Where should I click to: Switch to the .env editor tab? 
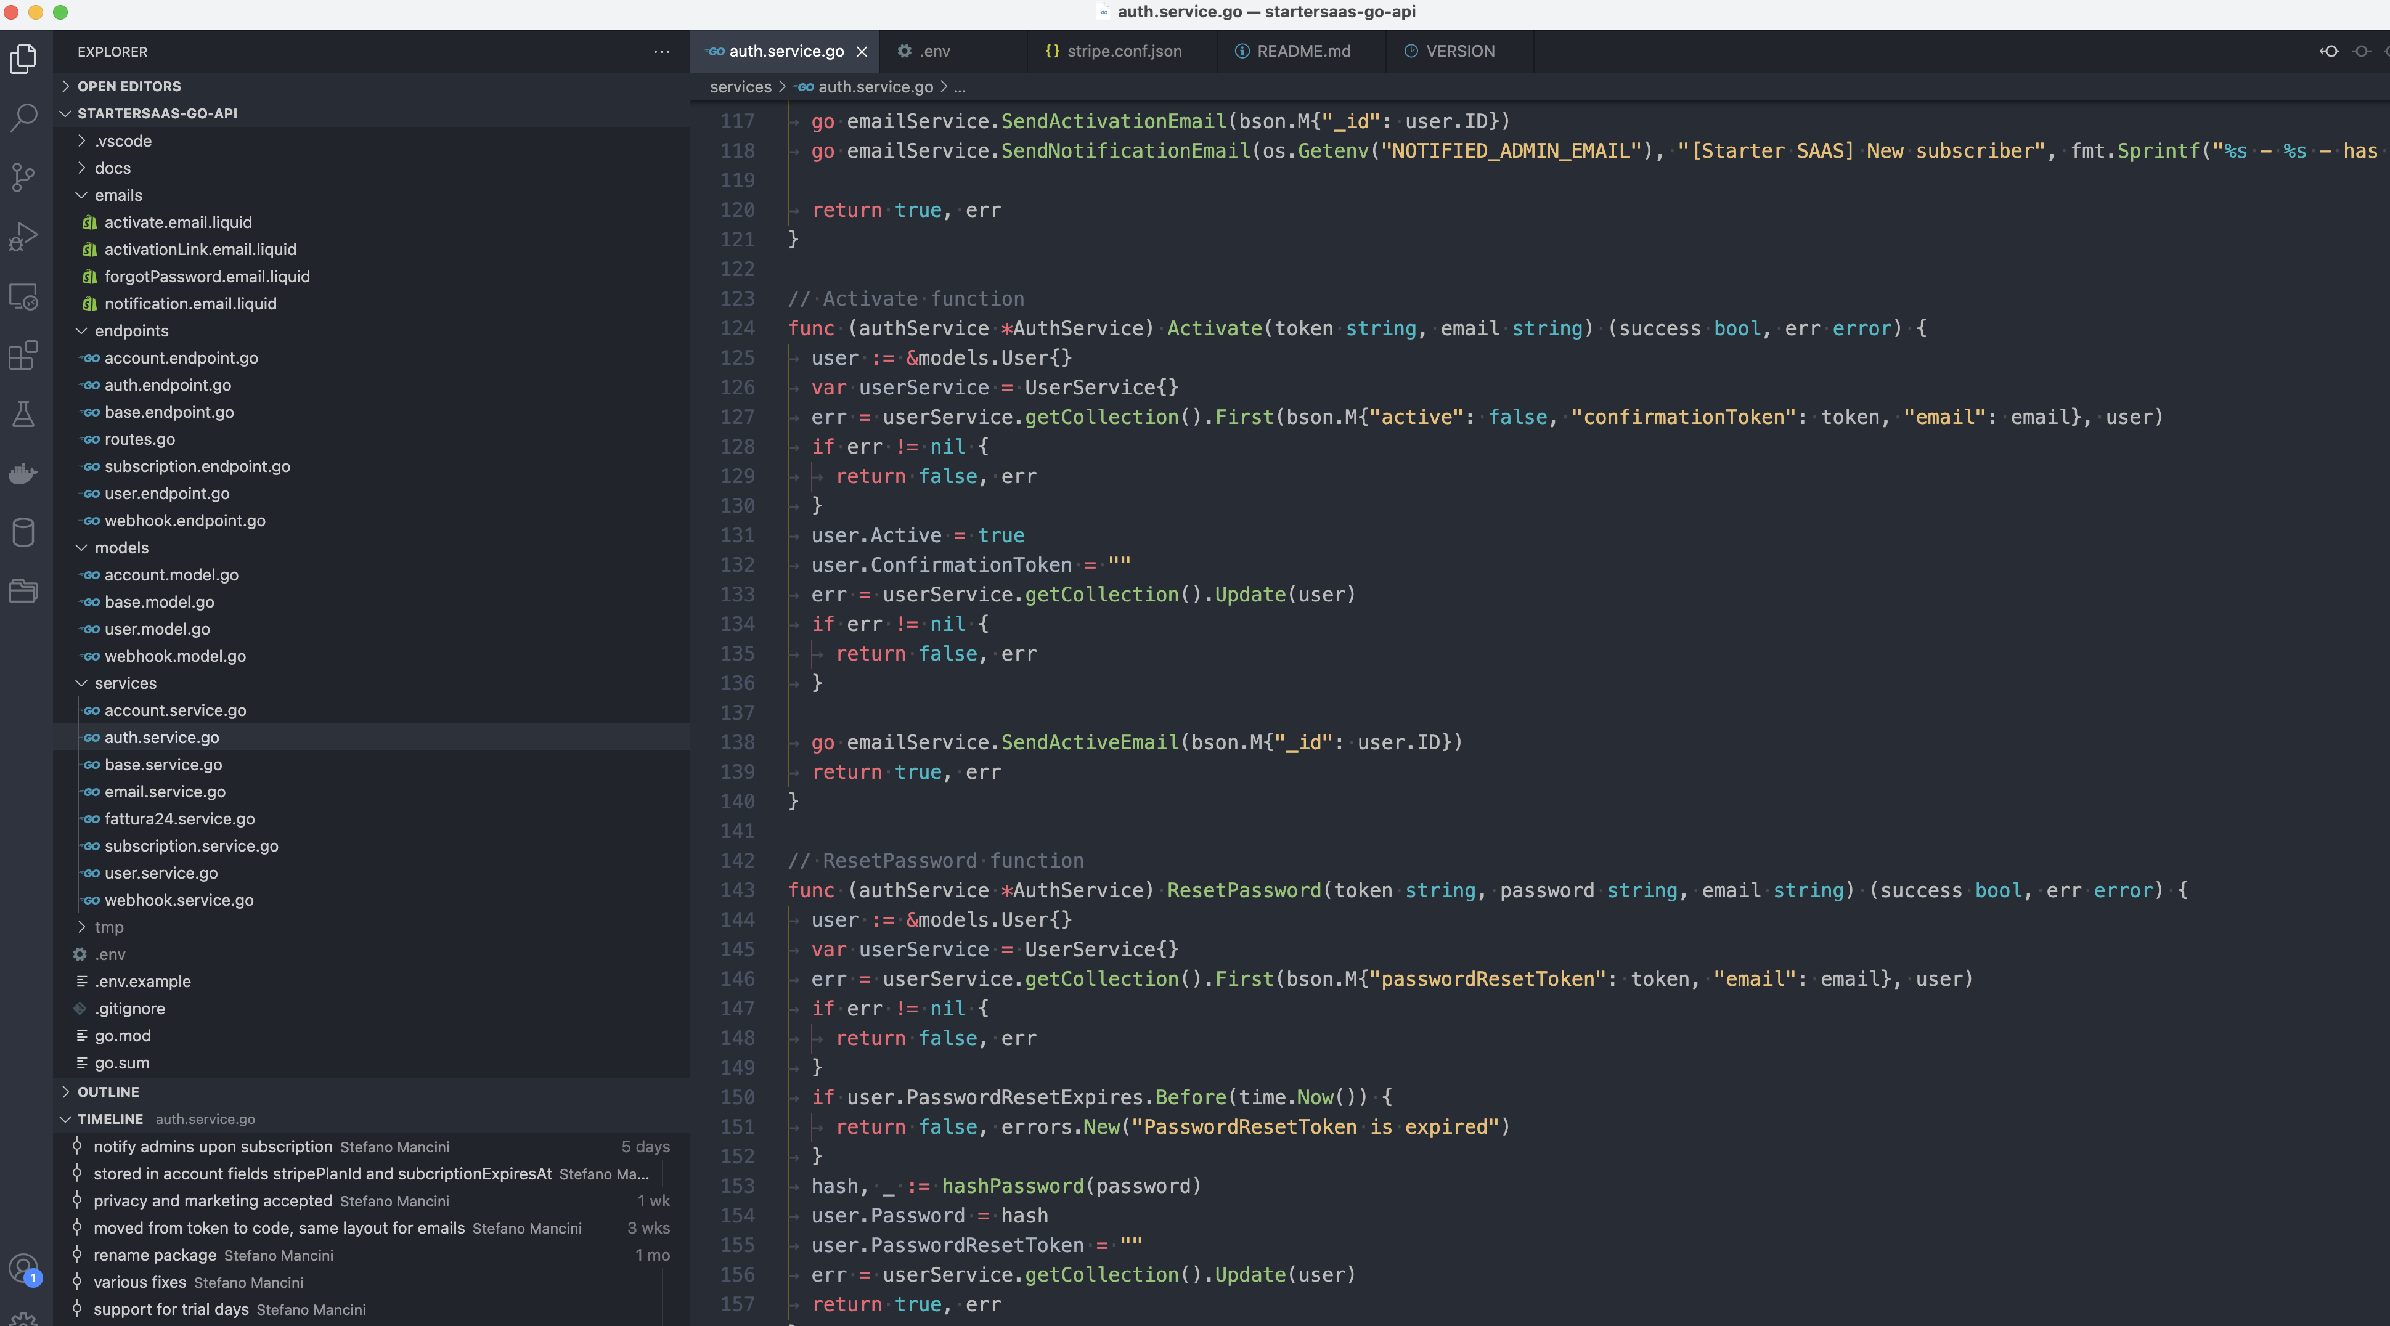(953, 51)
